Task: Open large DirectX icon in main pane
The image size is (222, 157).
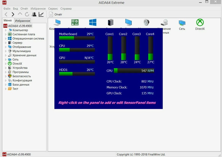Action: [x=200, y=23]
